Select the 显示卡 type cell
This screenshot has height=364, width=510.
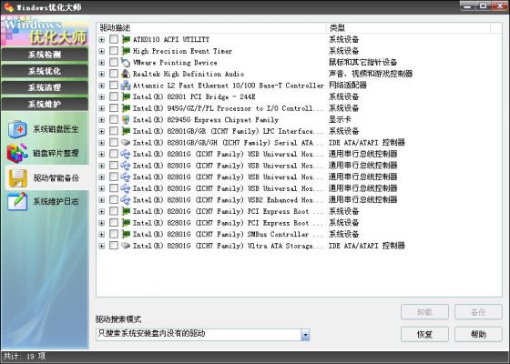click(x=340, y=119)
